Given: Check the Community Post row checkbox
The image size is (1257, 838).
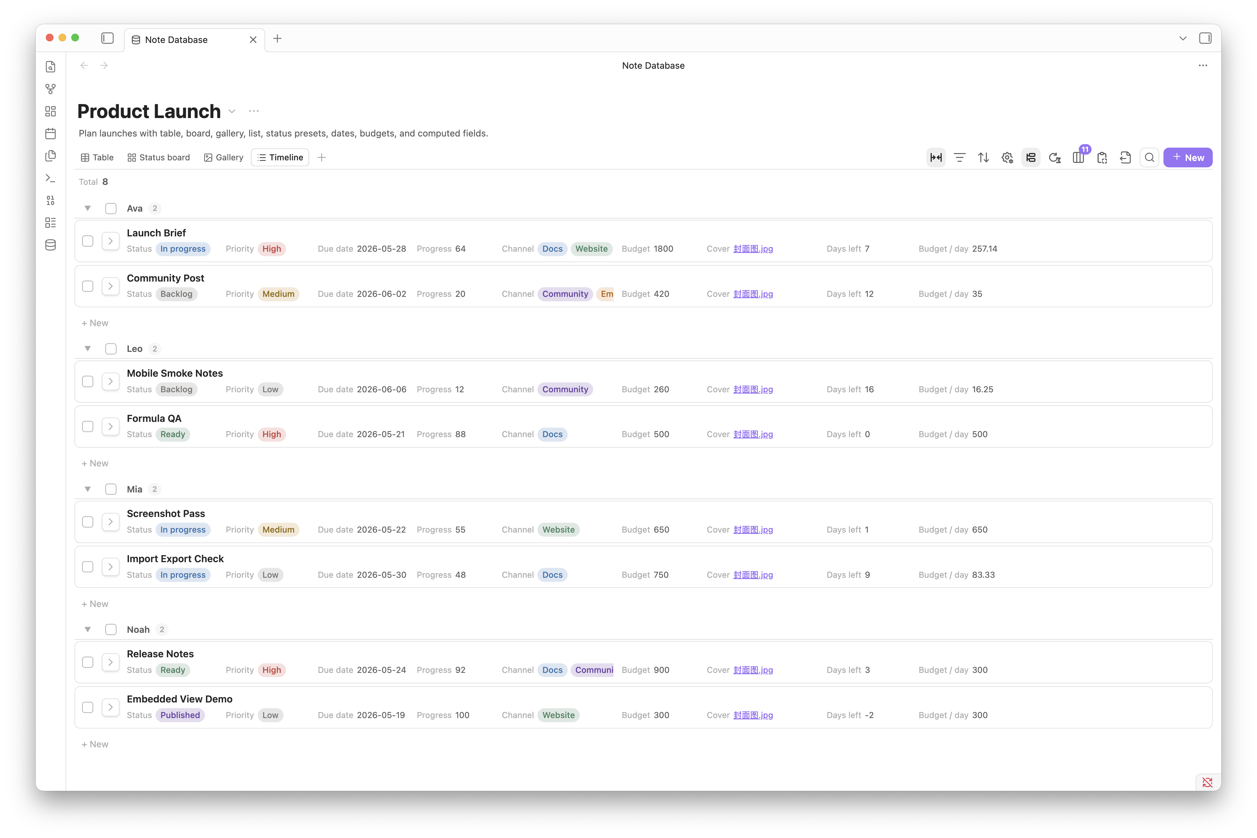Looking at the screenshot, I should (x=88, y=286).
